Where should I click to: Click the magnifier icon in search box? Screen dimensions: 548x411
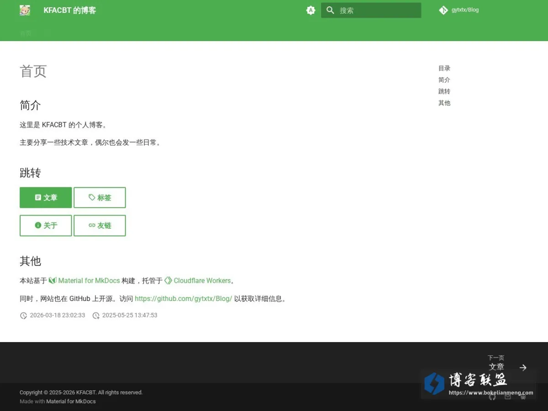[330, 10]
